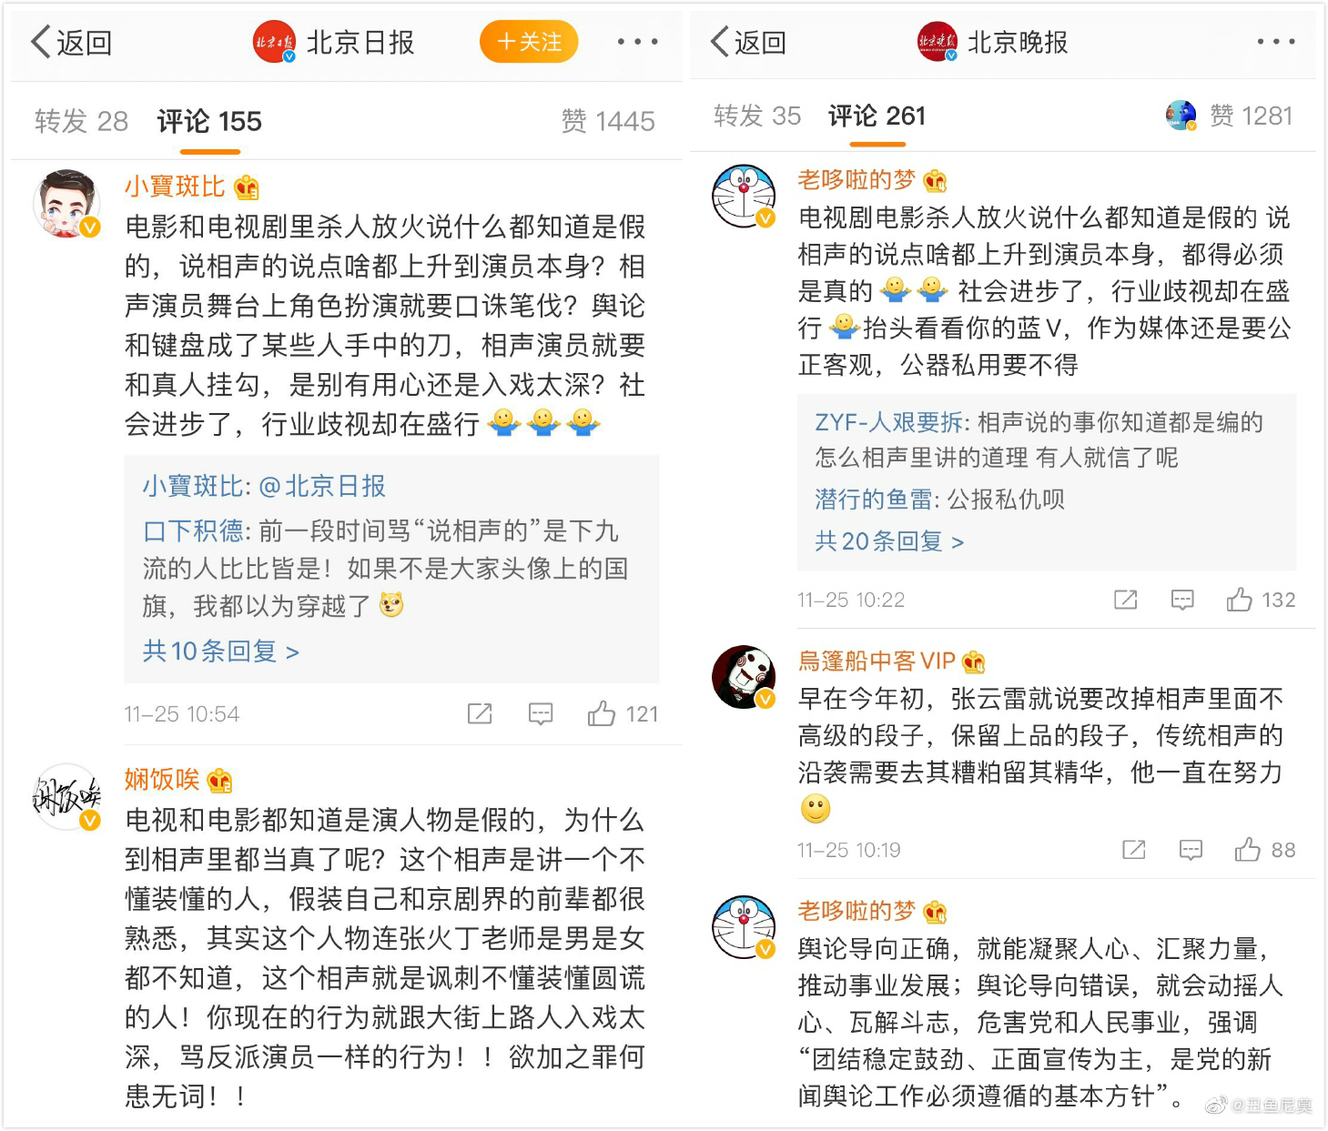Open reply icon on 烏篷船中客VIP's comment
This screenshot has width=1328, height=1131.
(1191, 850)
